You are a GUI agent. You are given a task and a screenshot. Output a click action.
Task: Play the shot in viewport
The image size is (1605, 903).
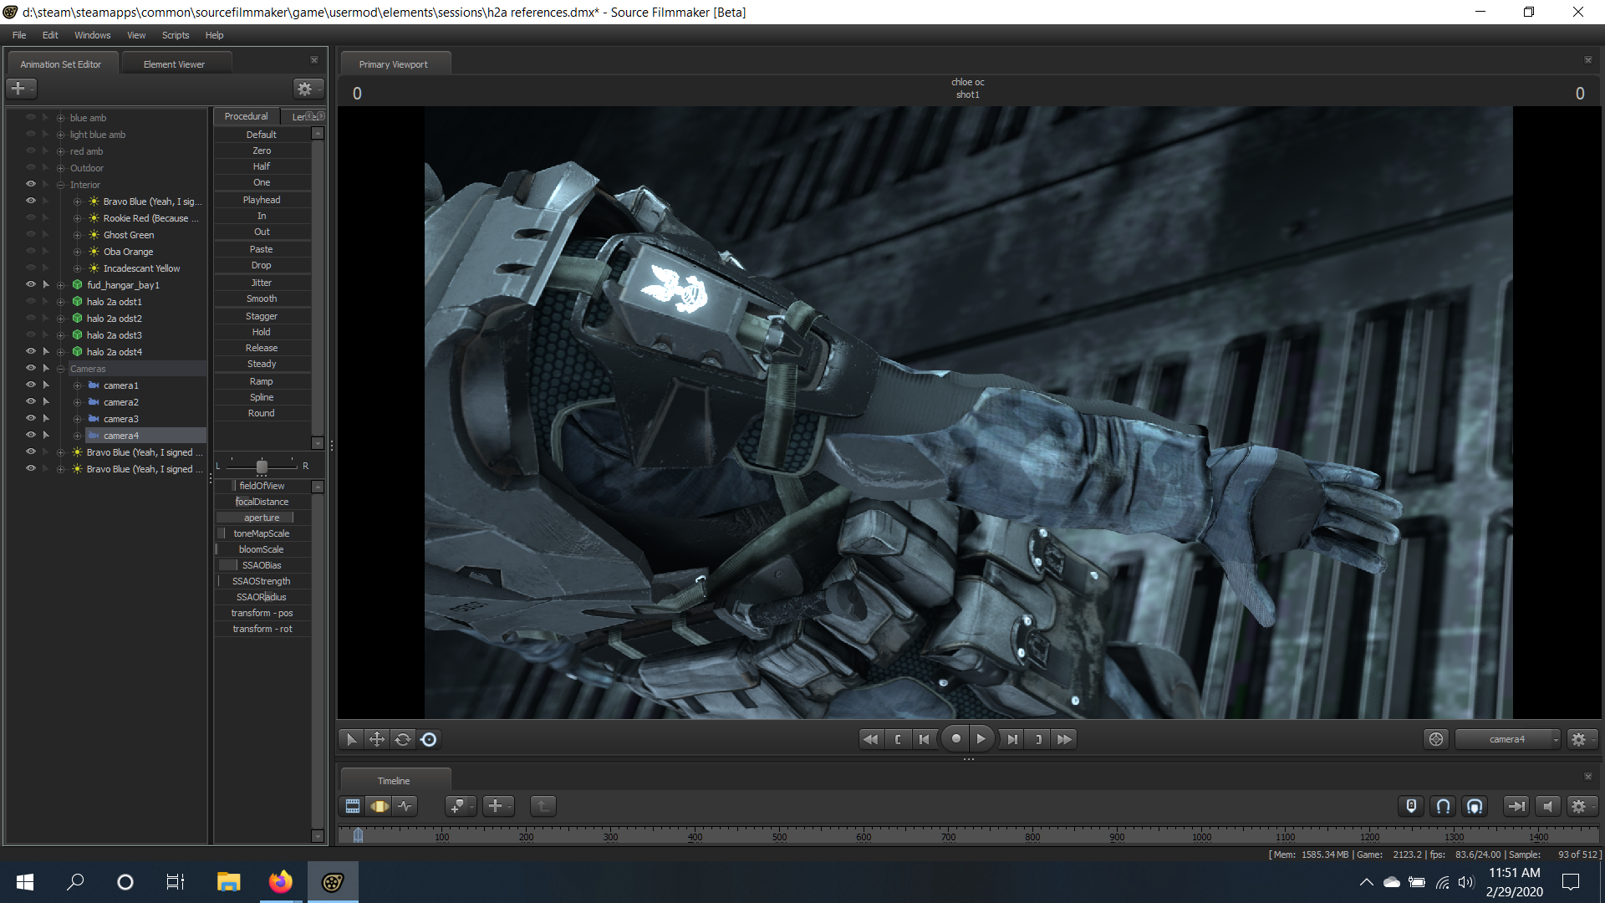point(981,739)
